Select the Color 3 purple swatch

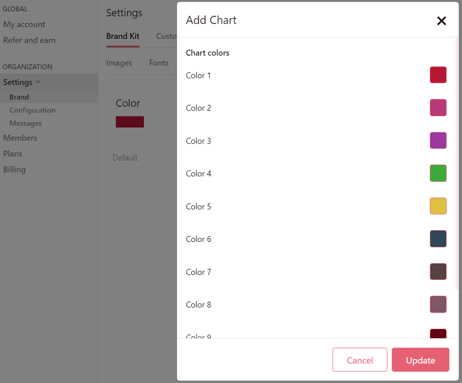[438, 141]
